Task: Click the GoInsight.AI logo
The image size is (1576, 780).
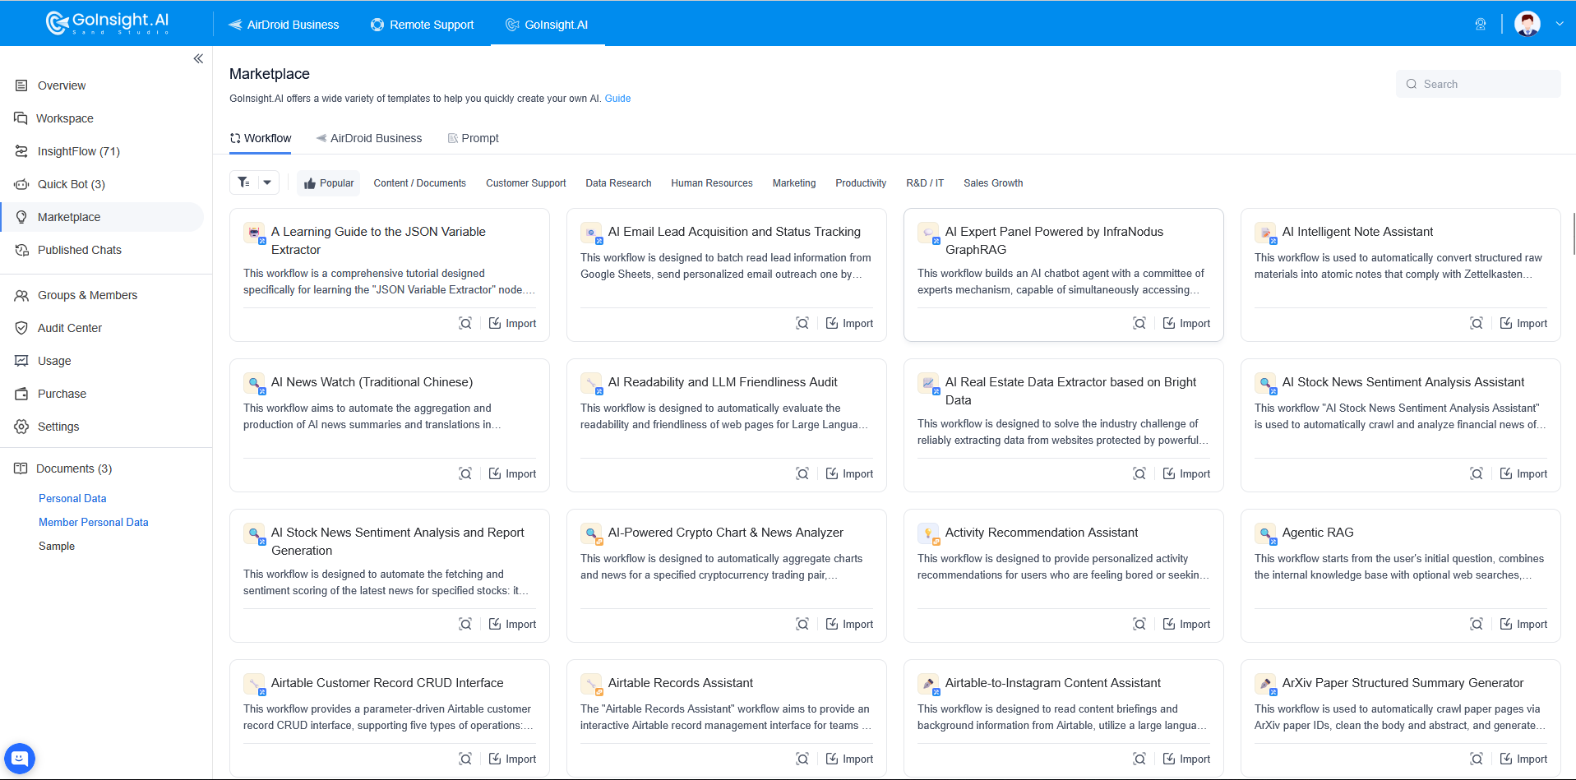Action: pos(108,23)
